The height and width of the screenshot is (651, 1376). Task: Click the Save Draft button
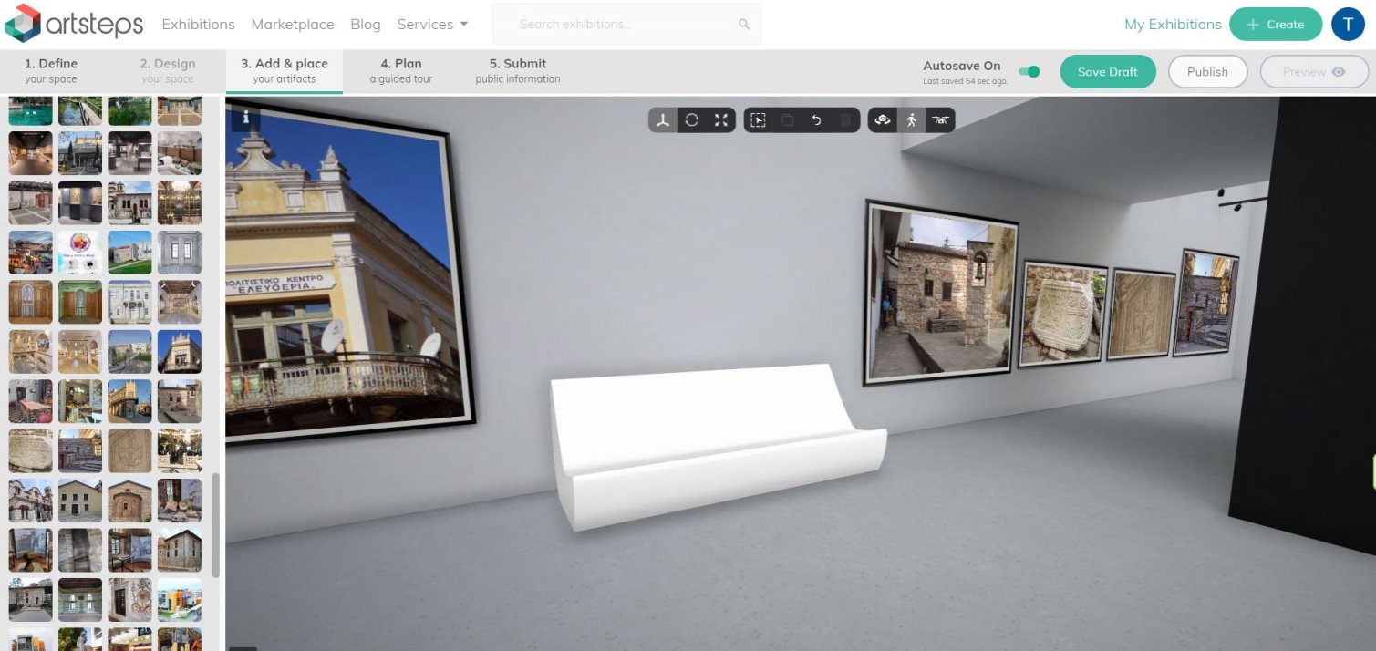point(1107,72)
